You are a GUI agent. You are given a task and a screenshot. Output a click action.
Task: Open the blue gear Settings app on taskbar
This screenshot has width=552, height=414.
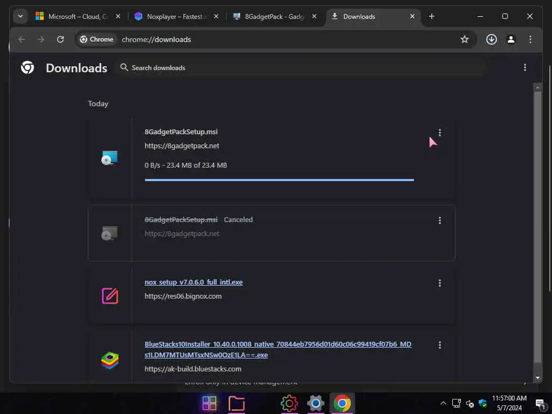pos(316,403)
